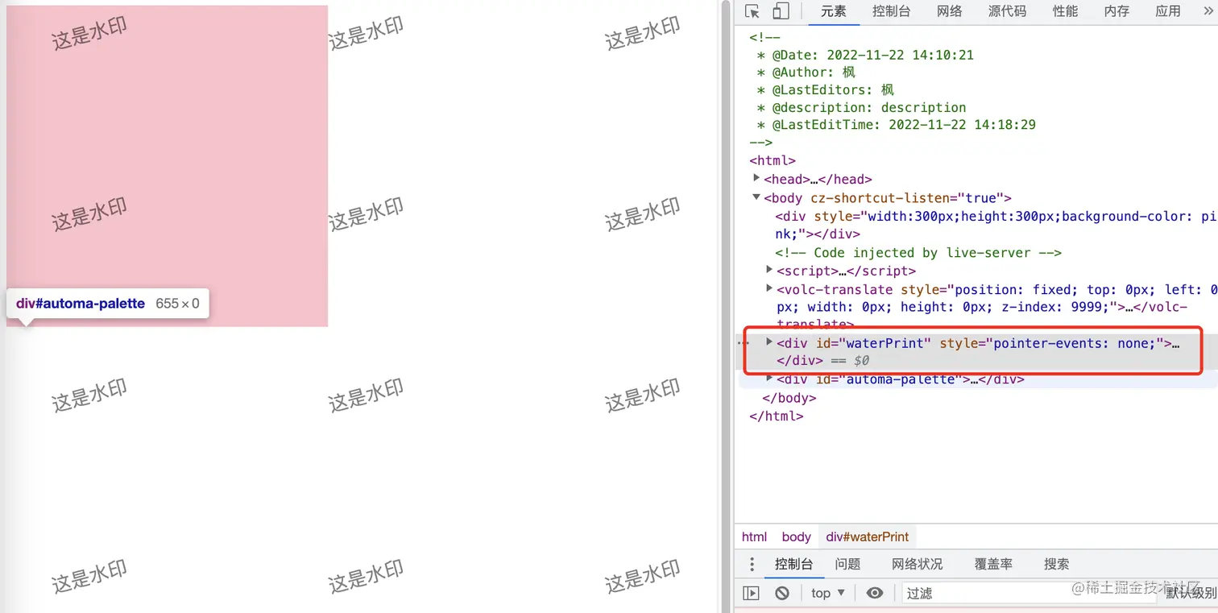Open the 默认级别 log level dropdown
This screenshot has width=1218, height=613.
tap(1191, 593)
